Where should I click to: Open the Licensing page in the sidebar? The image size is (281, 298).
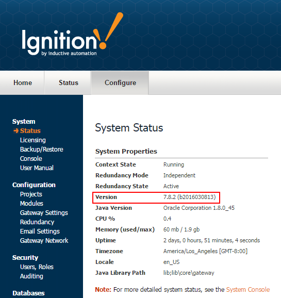pyautogui.click(x=33, y=140)
